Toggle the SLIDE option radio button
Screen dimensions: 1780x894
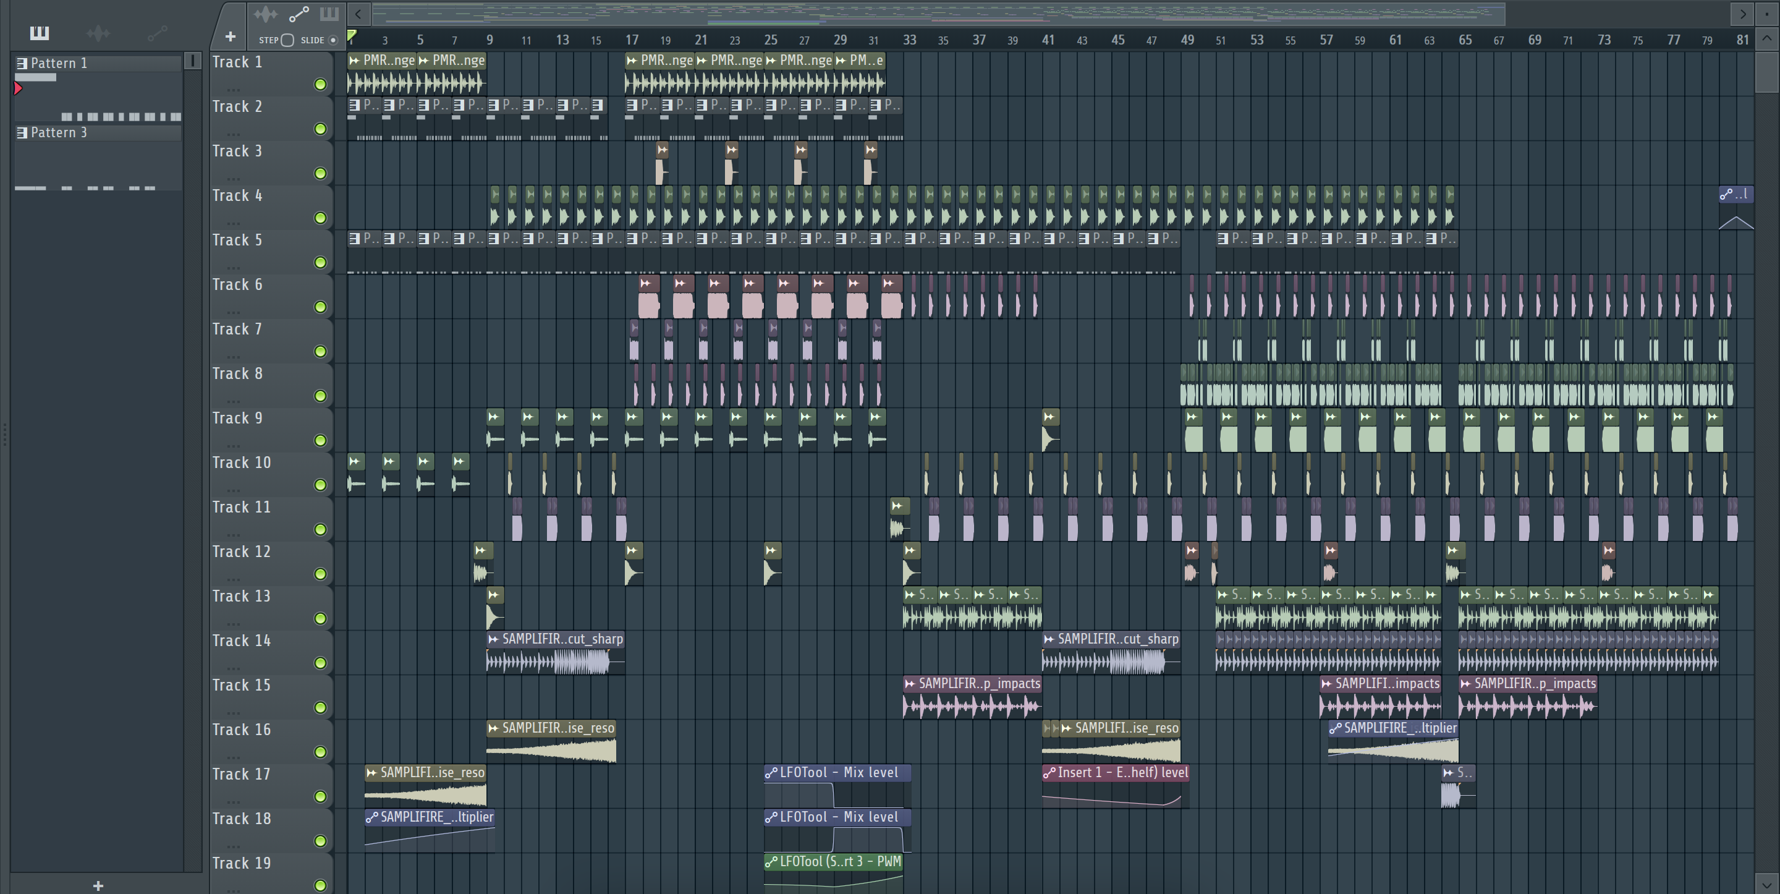tap(333, 40)
